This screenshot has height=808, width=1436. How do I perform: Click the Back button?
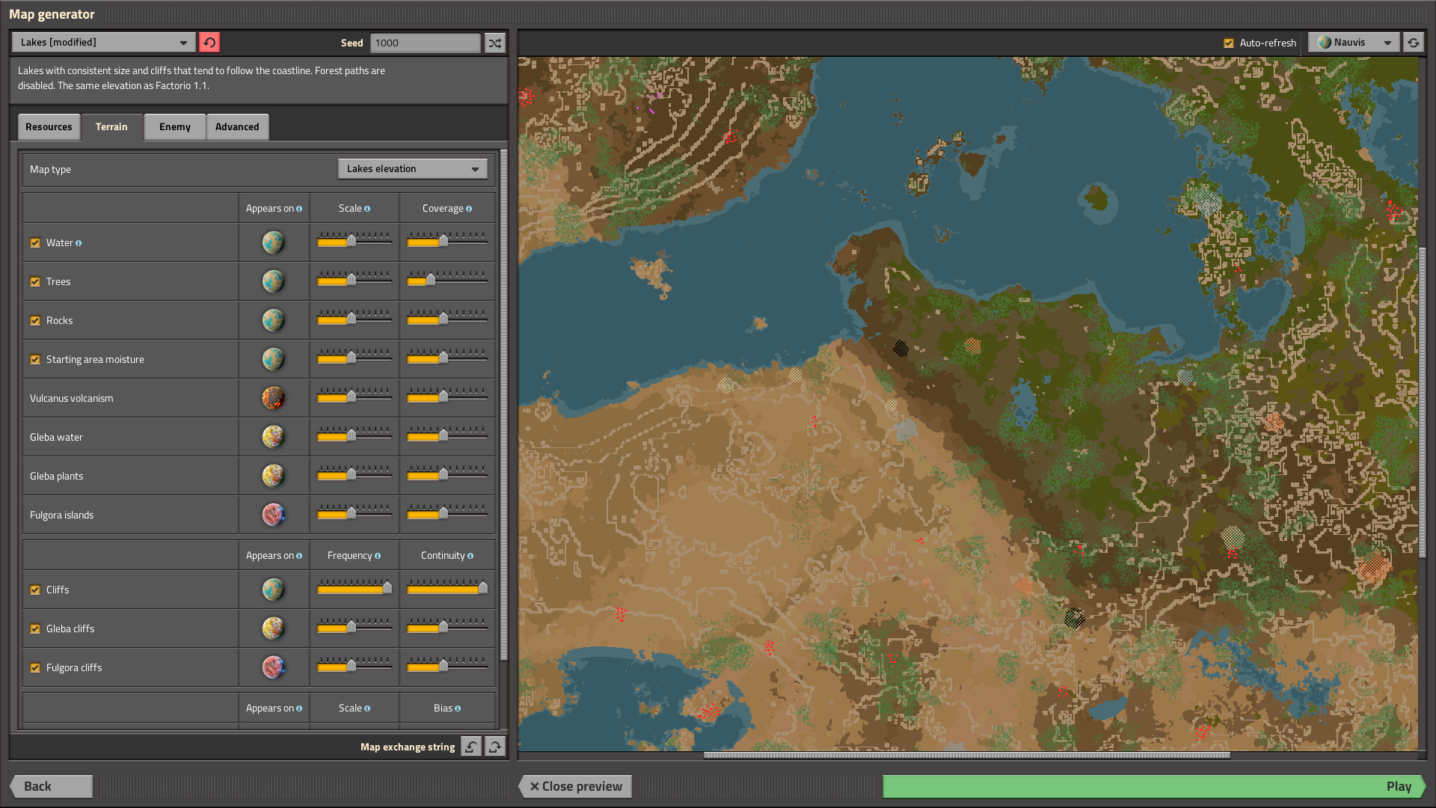pos(51,786)
